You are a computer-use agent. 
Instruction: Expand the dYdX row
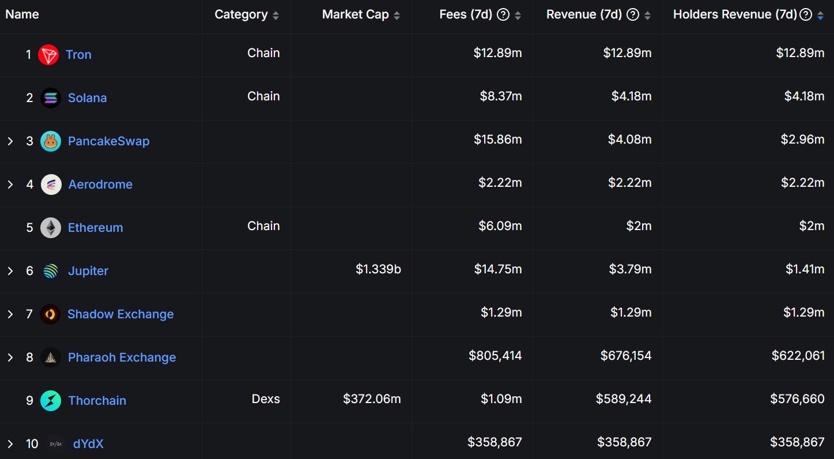pos(10,444)
